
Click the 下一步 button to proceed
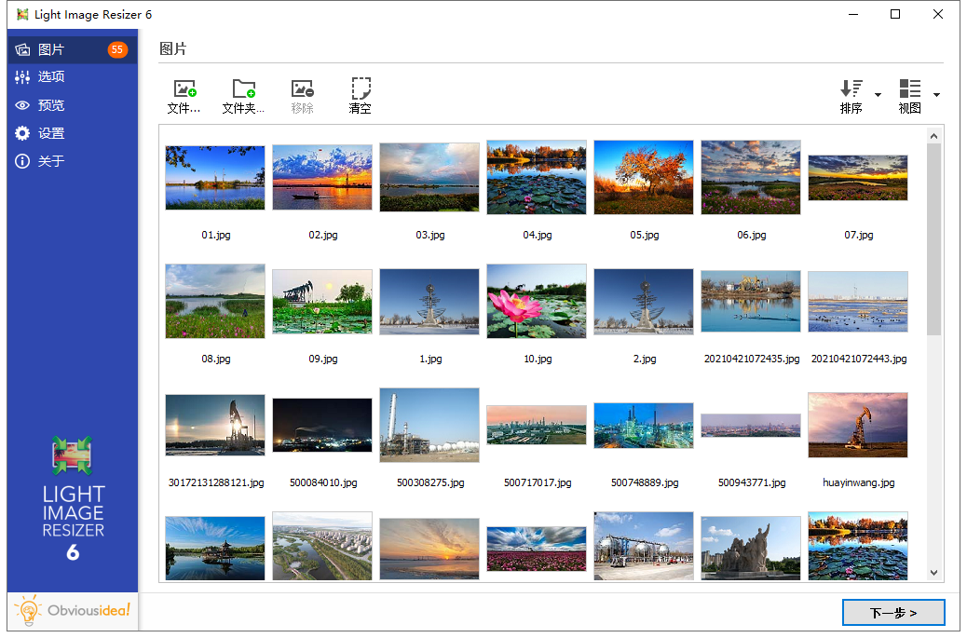click(892, 612)
